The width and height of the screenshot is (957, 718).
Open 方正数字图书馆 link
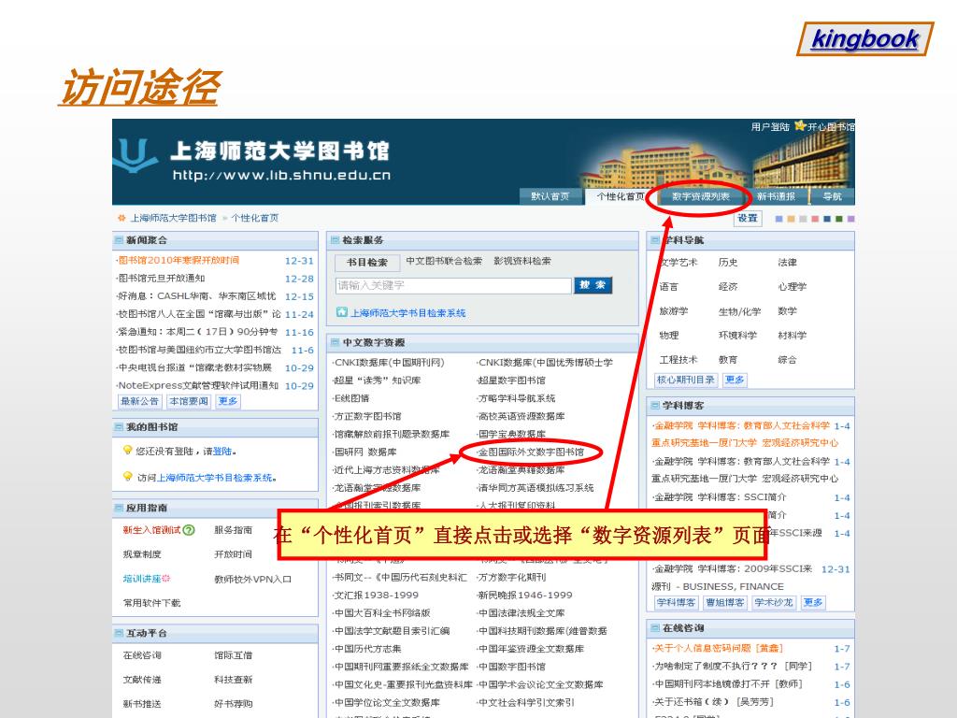tap(366, 416)
